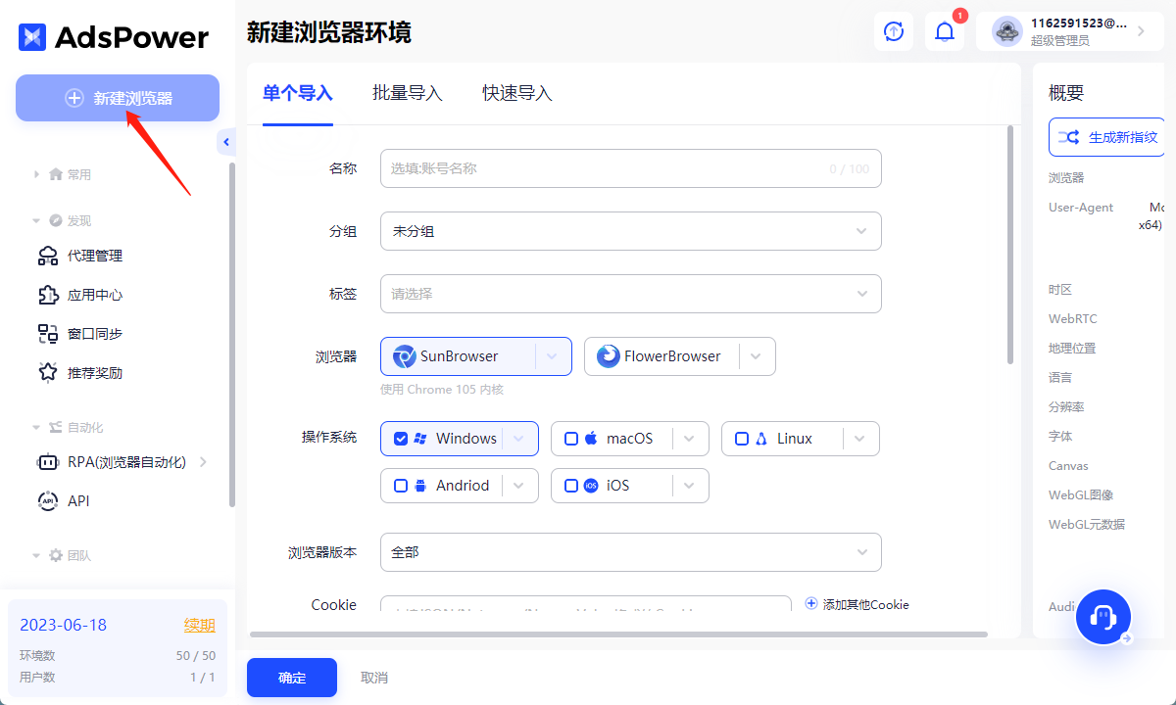Open the notification bell
This screenshot has height=705, width=1176.
tap(945, 31)
